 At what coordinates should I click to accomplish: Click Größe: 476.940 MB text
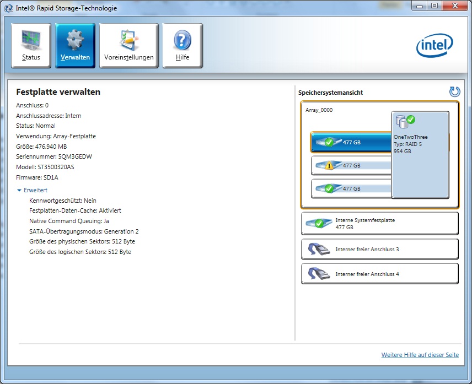[x=41, y=147]
